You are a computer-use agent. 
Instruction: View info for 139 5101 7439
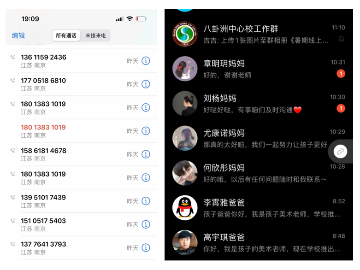coord(146,201)
